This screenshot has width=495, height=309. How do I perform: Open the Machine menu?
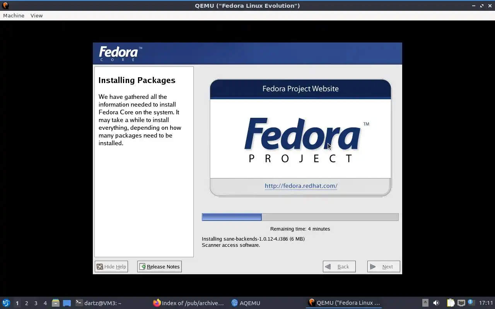click(x=14, y=15)
